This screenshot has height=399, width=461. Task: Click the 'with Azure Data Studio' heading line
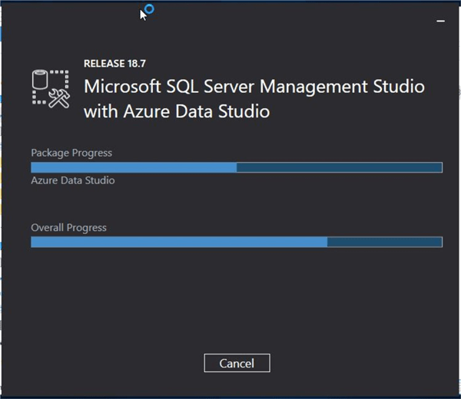point(176,111)
